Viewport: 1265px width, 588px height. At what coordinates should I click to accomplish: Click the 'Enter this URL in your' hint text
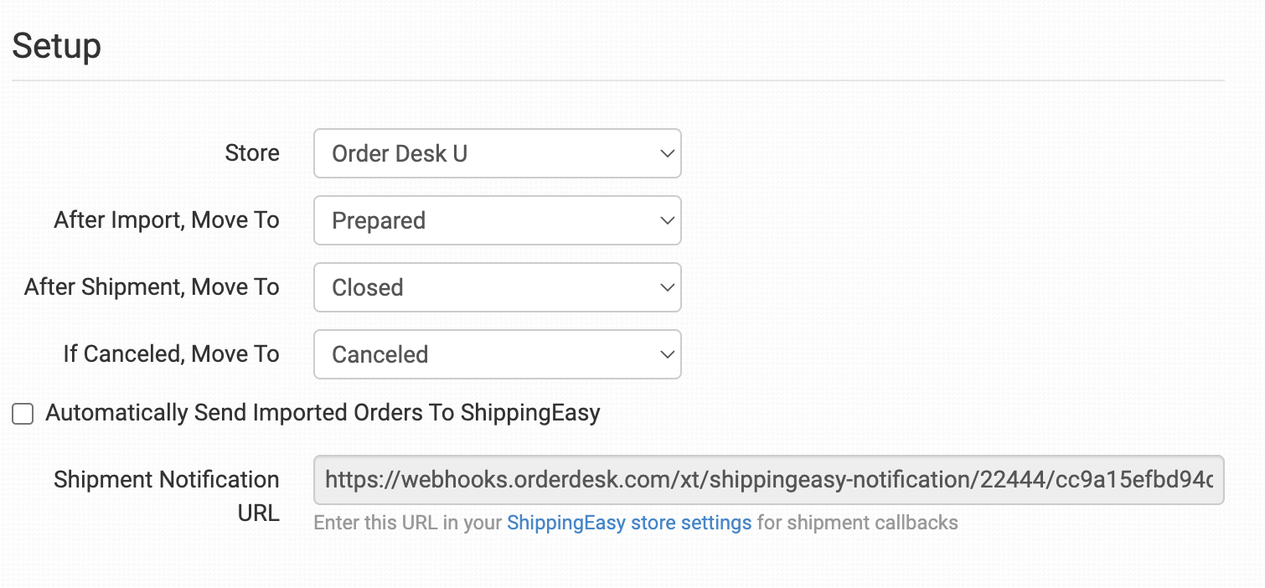pos(408,524)
